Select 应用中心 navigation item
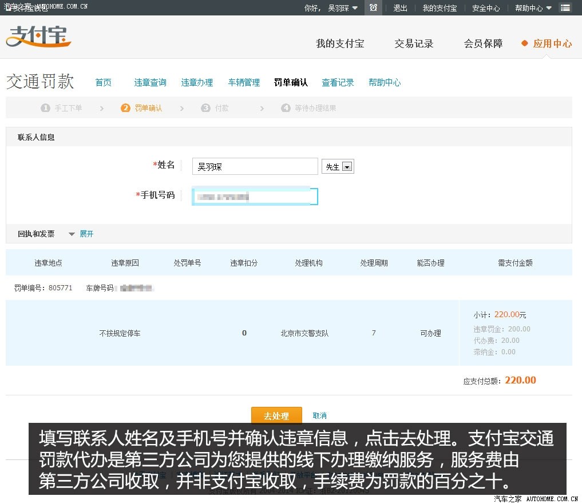 pyautogui.click(x=552, y=43)
